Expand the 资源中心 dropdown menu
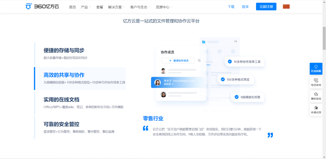 click(x=164, y=7)
